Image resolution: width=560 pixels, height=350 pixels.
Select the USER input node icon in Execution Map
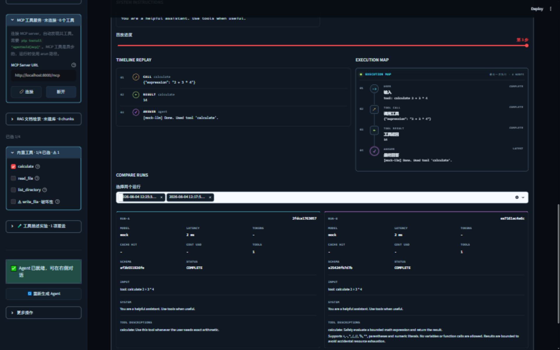(374, 89)
